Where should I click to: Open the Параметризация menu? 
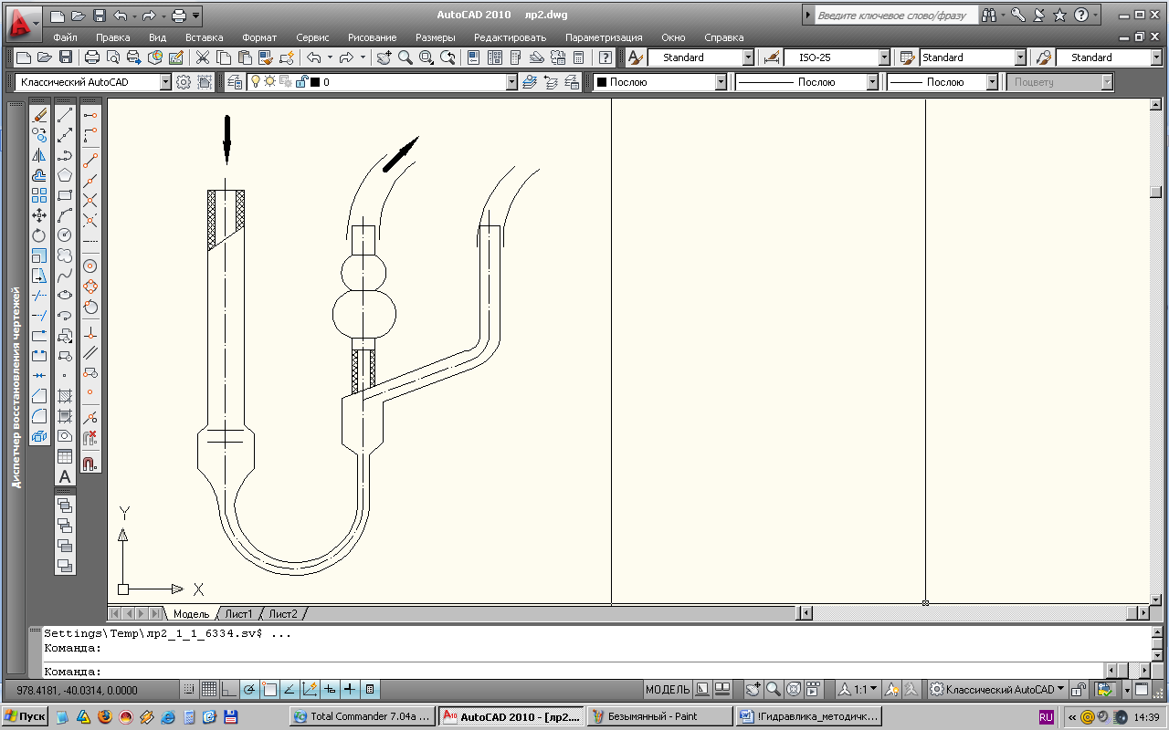[x=604, y=37]
